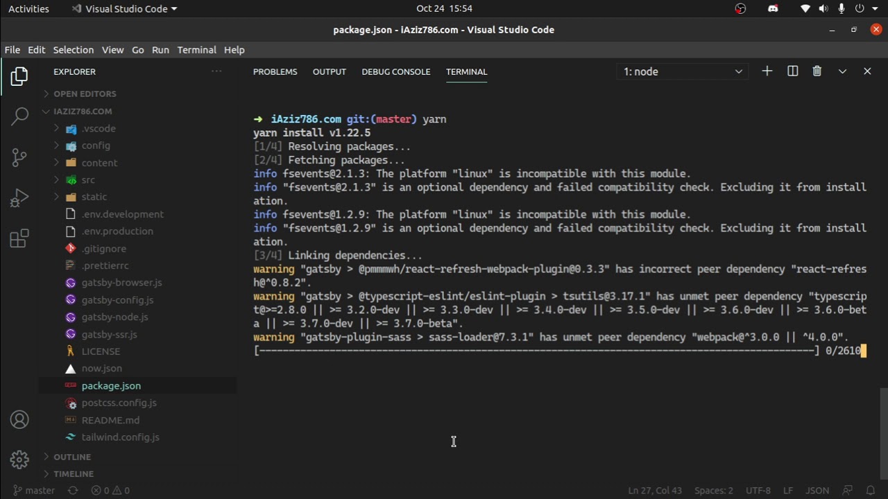
Task: Split the terminal panel
Action: pos(792,71)
